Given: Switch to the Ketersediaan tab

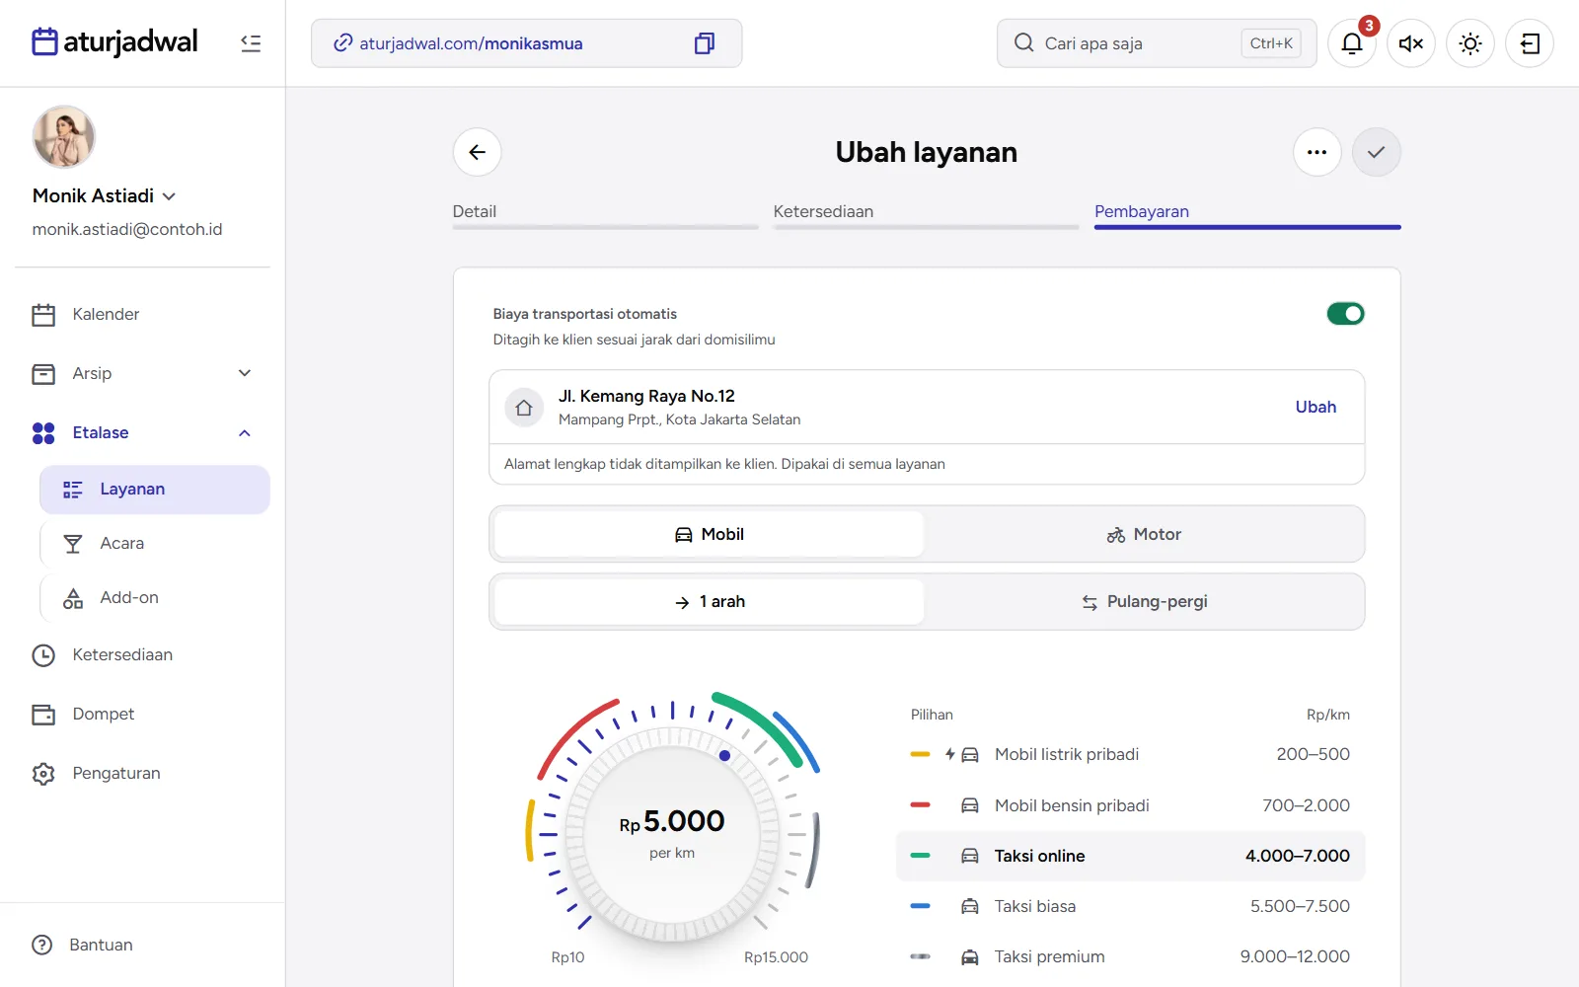Looking at the screenshot, I should [926, 214].
